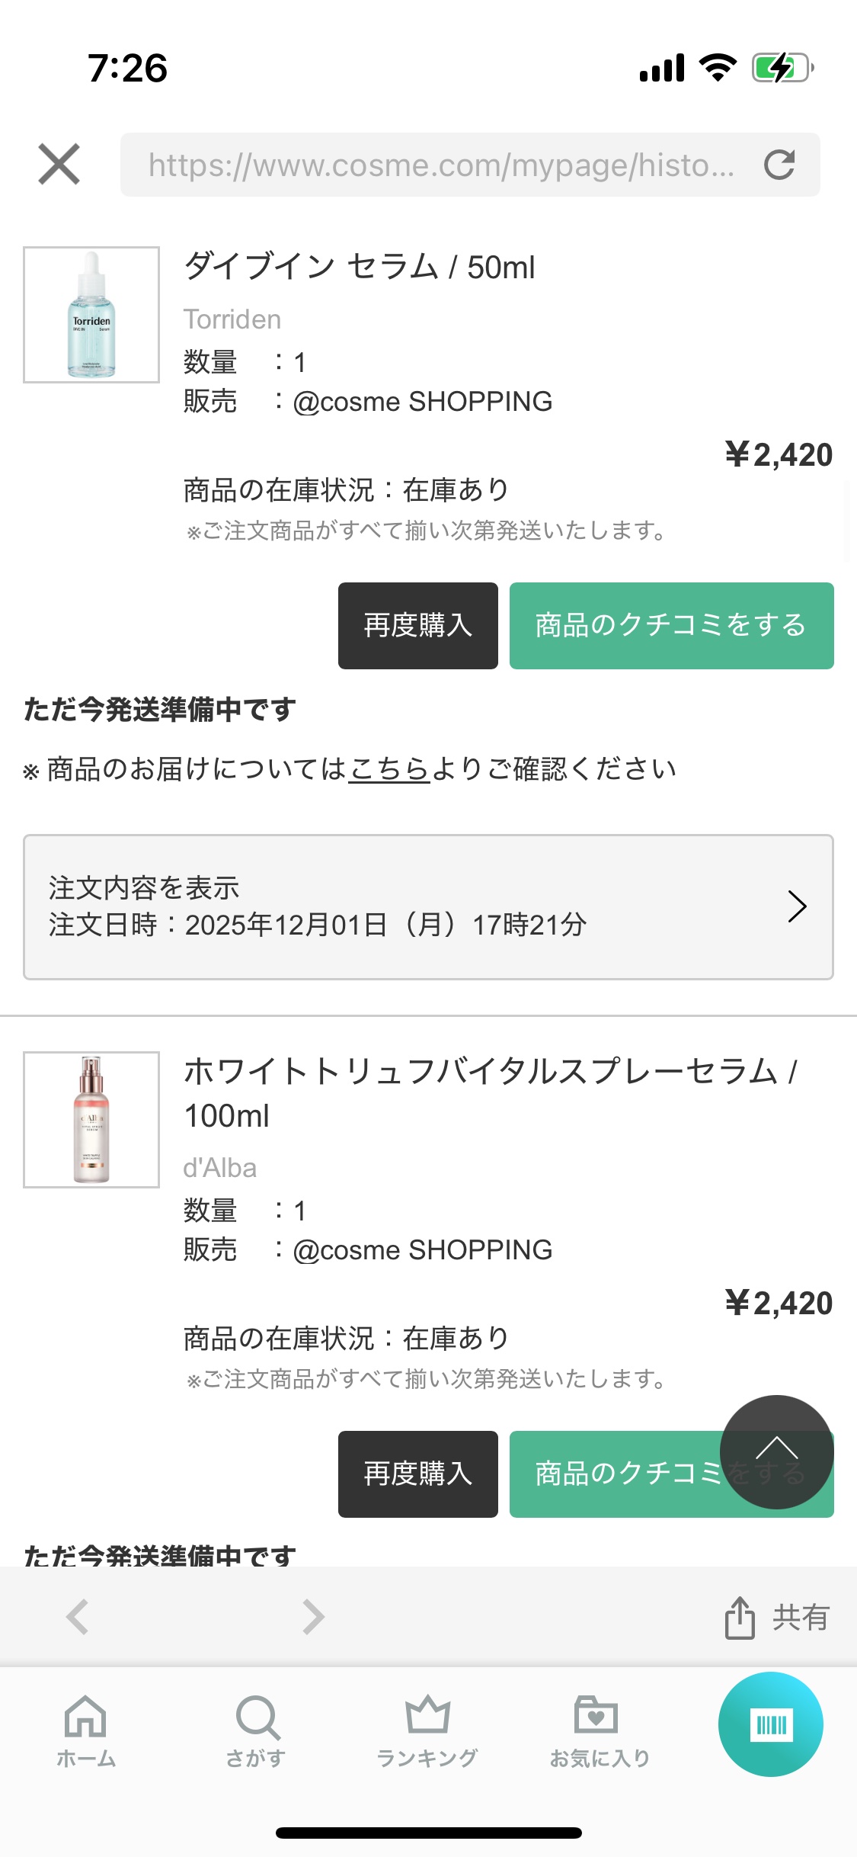This screenshot has height=1857, width=857.
Task: Open the Torriden serum product thumbnail
Action: [x=91, y=314]
